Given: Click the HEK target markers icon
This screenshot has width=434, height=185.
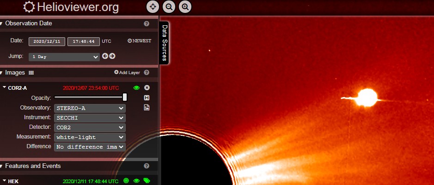Looking at the screenshot, I should point(126,181).
